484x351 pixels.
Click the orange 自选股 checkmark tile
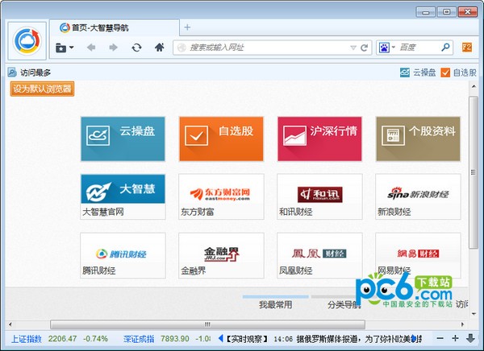point(221,138)
